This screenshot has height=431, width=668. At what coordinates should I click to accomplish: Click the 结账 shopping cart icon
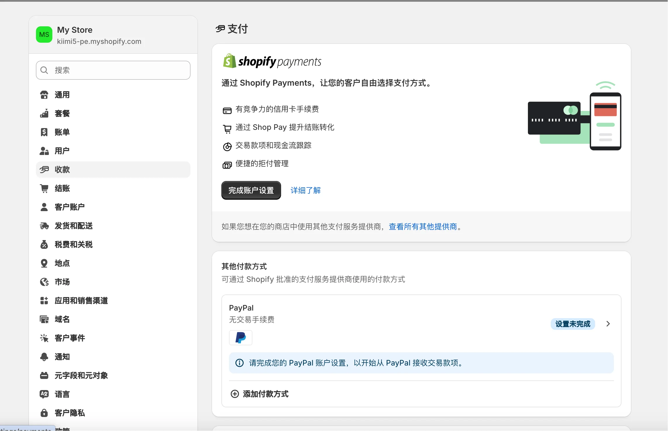tap(44, 188)
